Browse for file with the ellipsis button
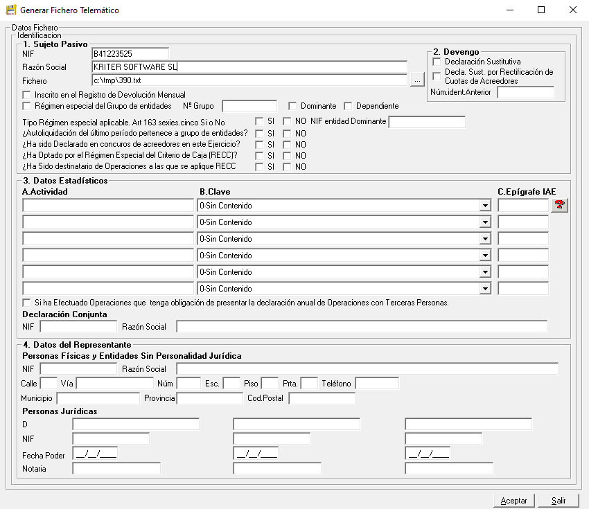Image resolution: width=589 pixels, height=509 pixels. [417, 80]
